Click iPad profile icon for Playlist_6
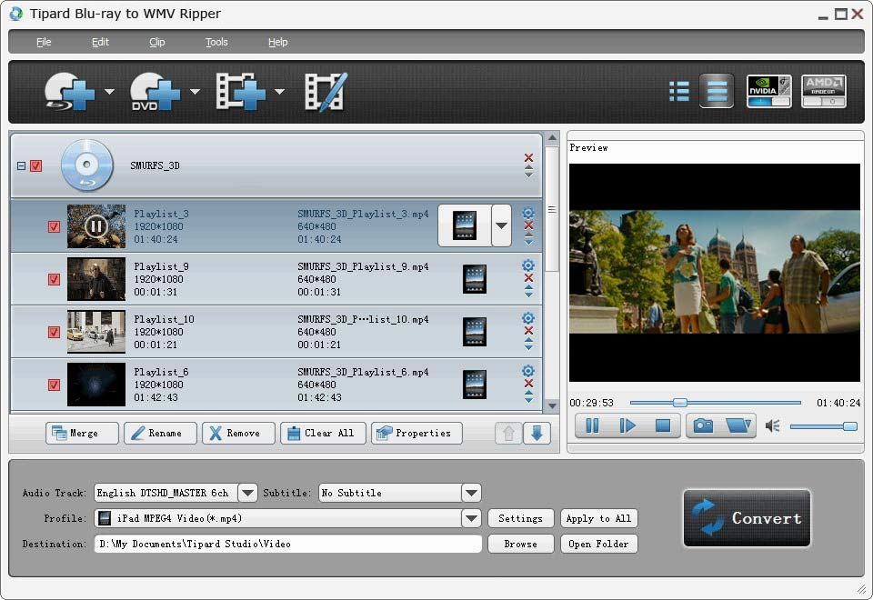Image resolution: width=873 pixels, height=600 pixels. tap(475, 385)
